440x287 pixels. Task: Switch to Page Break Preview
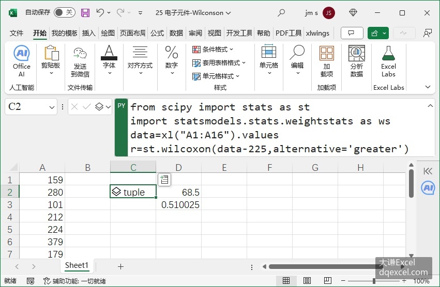tap(327, 281)
